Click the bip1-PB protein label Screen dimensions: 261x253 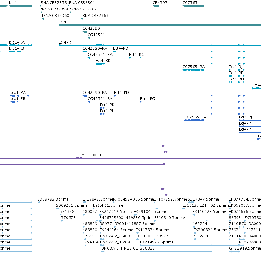[x=18, y=99]
